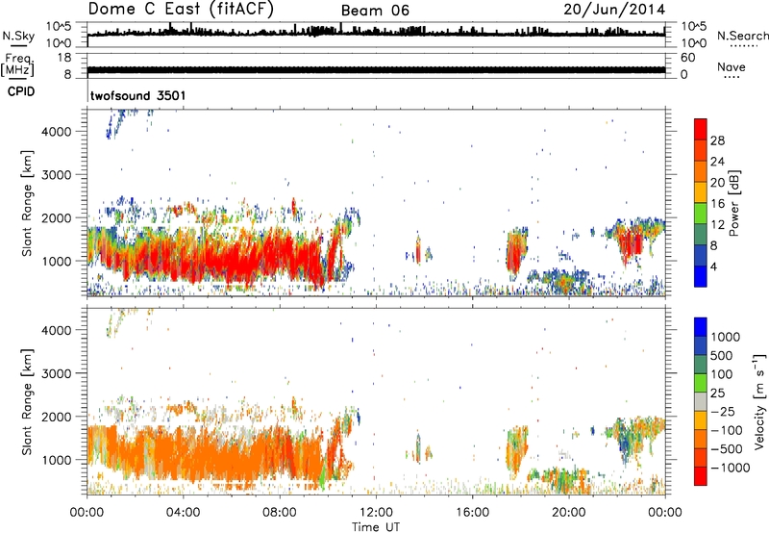Click the power panel 'Slant Range [km]' label

tap(27, 203)
